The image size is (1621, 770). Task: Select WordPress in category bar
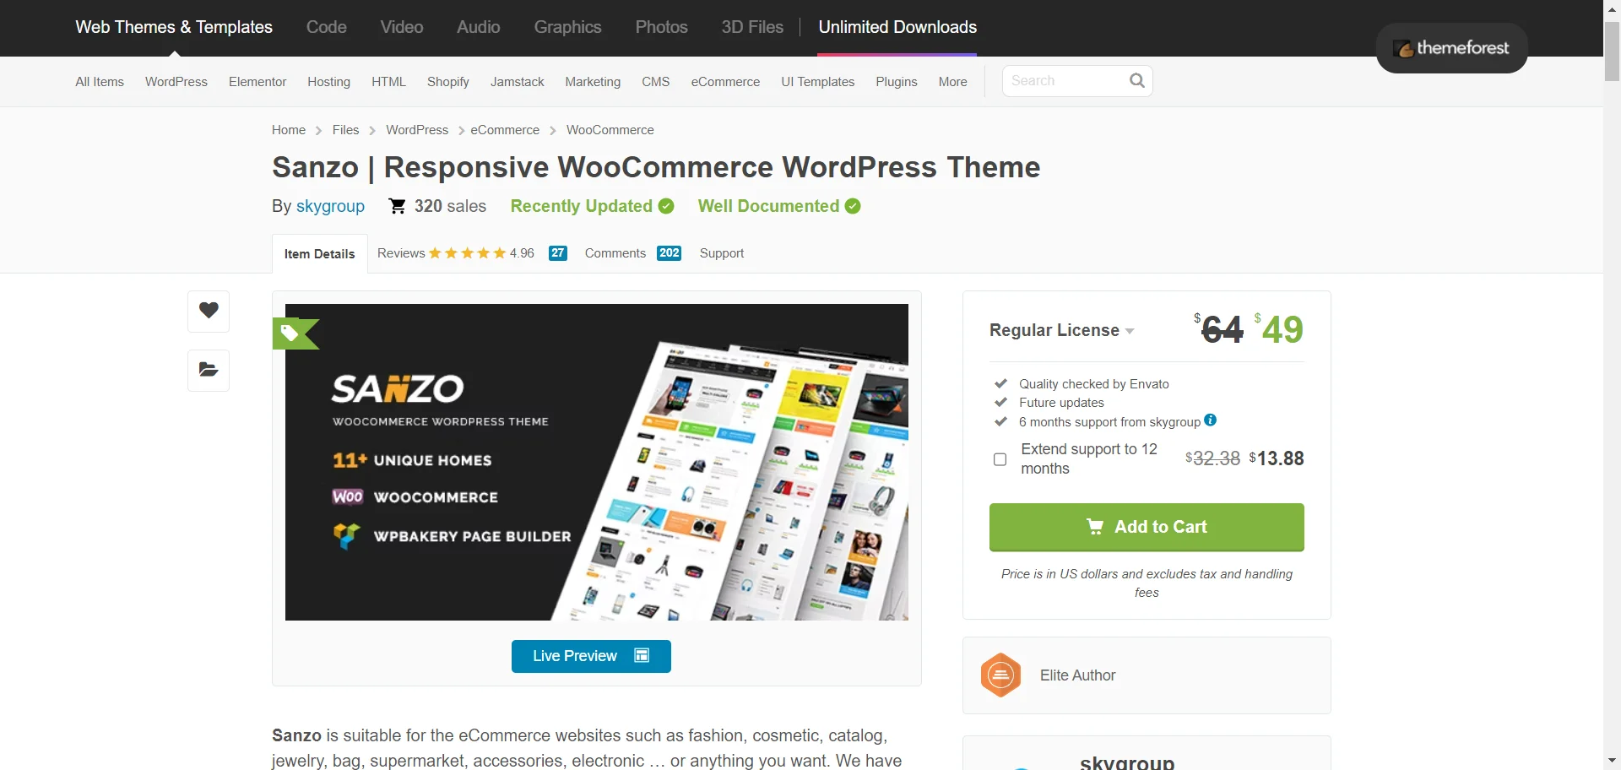point(176,82)
